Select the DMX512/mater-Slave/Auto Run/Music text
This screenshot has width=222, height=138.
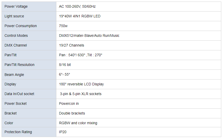tap(89, 36)
